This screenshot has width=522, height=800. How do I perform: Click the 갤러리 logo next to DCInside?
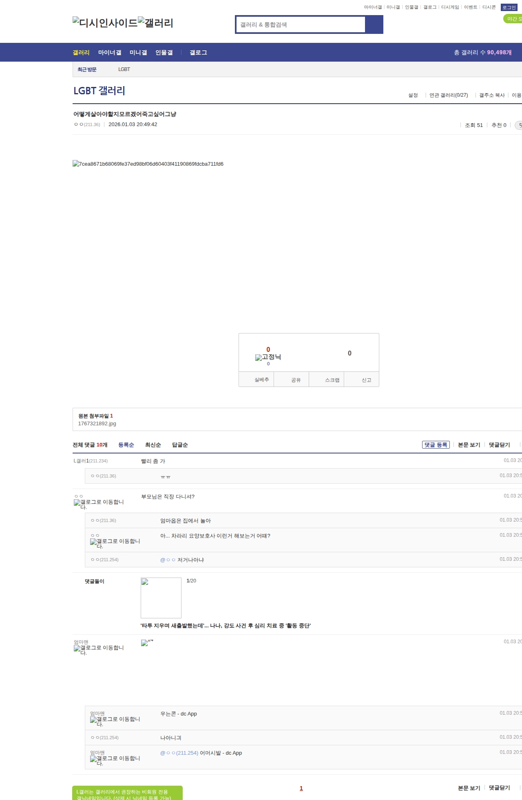(155, 22)
